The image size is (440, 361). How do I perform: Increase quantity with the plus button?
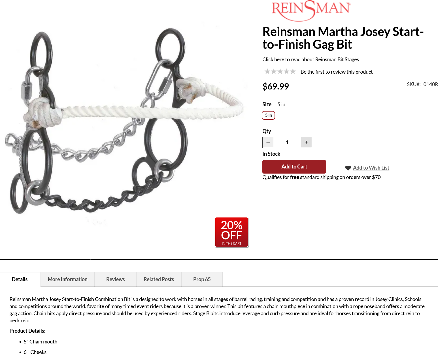(306, 142)
